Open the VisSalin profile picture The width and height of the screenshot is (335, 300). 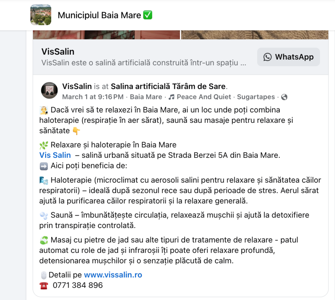point(49,91)
